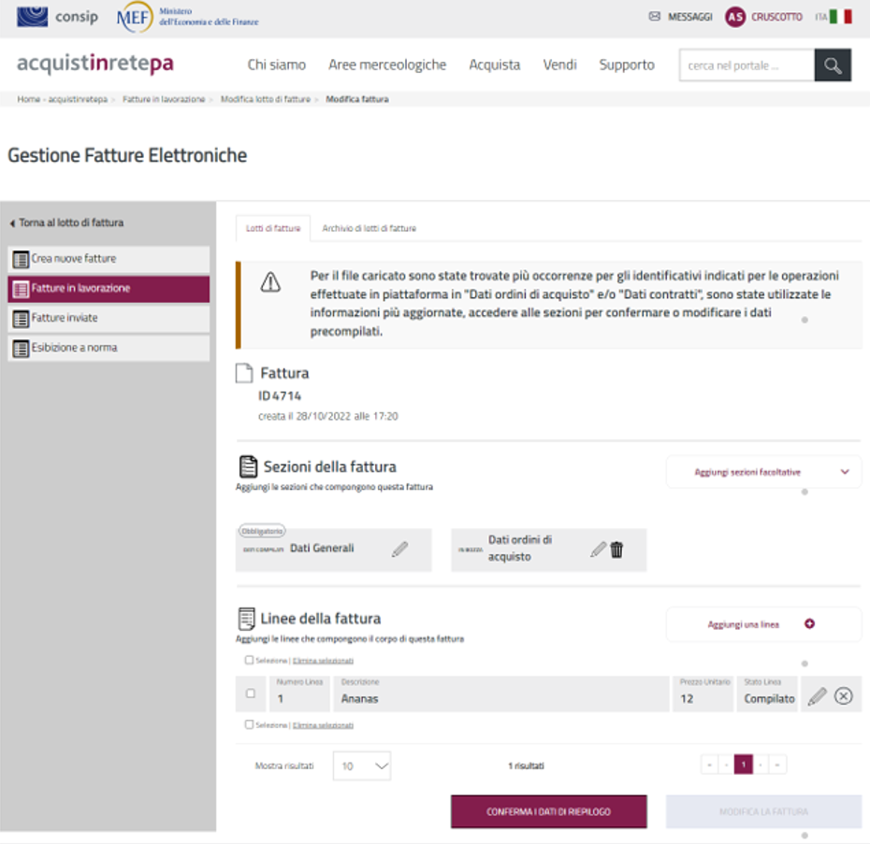Edit the Ananas invoice line
Image resolution: width=870 pixels, height=844 pixels.
tap(817, 696)
